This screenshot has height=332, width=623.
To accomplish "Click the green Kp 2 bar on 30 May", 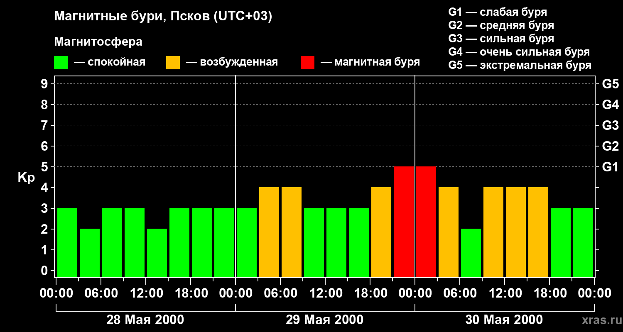I will tap(471, 253).
